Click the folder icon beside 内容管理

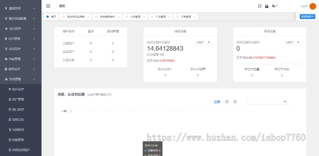click(6, 59)
